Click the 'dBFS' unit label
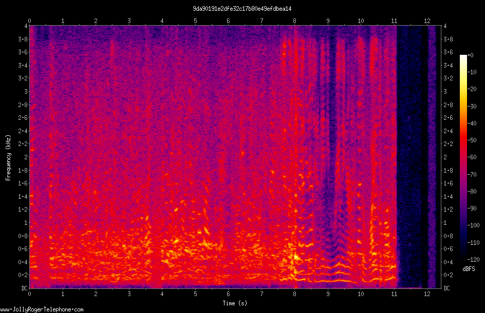The height and width of the screenshot is (313, 485). click(469, 269)
